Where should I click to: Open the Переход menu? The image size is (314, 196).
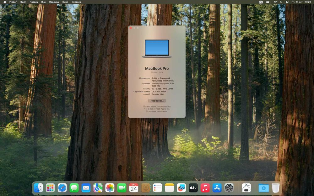[54, 2]
